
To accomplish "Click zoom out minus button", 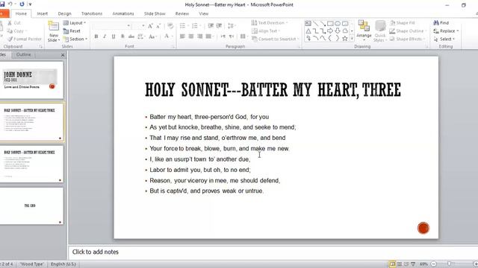I will [433, 264].
